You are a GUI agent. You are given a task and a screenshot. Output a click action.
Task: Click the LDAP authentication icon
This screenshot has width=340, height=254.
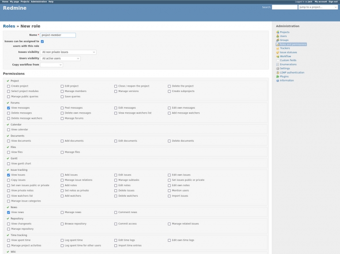tap(278, 73)
